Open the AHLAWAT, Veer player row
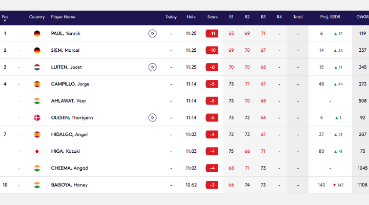 coord(68,101)
